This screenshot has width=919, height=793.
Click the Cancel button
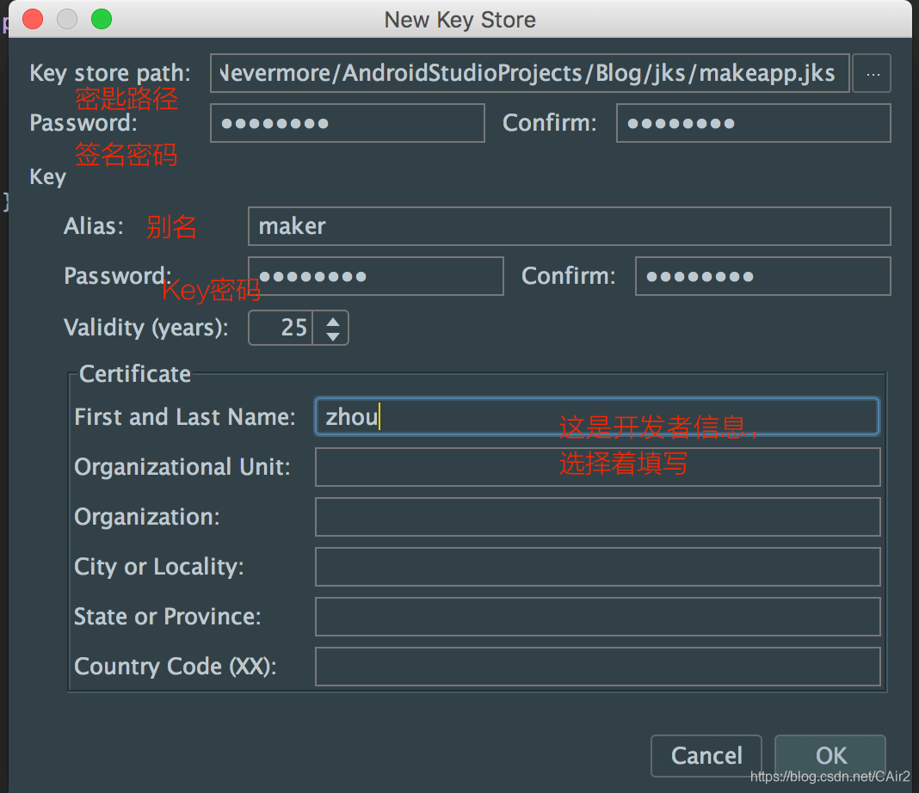[x=706, y=755]
